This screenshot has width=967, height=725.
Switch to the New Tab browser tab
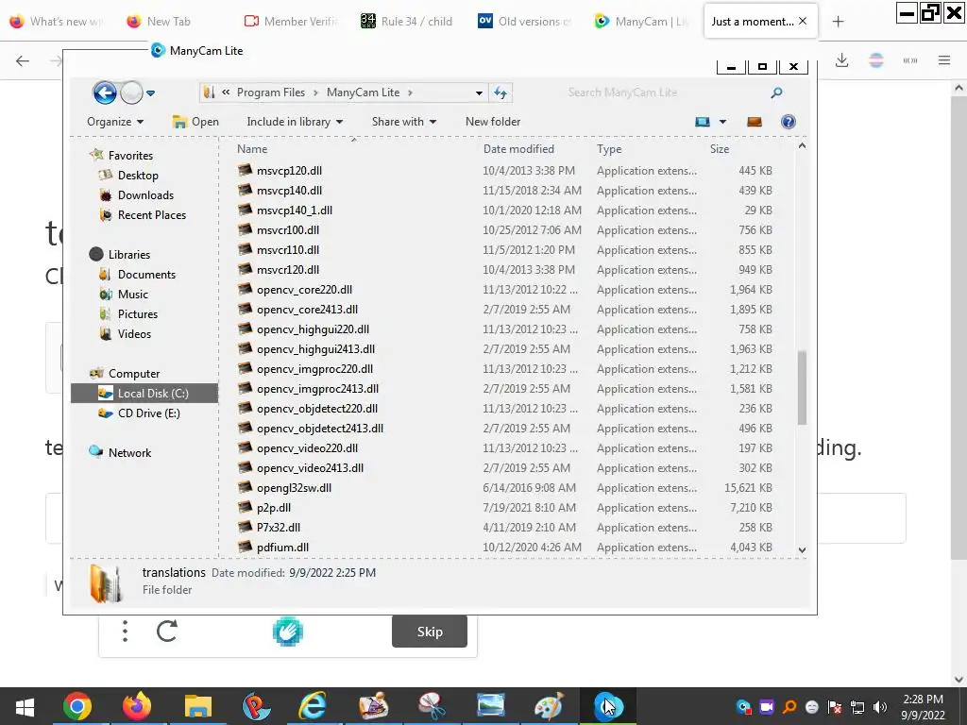click(158, 22)
